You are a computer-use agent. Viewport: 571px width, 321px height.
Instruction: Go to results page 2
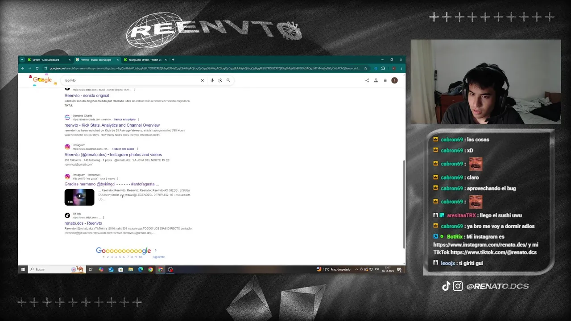(x=108, y=257)
